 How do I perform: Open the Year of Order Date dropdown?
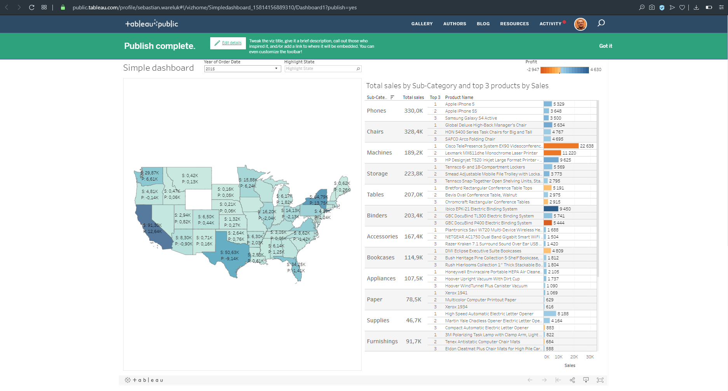pyautogui.click(x=242, y=69)
